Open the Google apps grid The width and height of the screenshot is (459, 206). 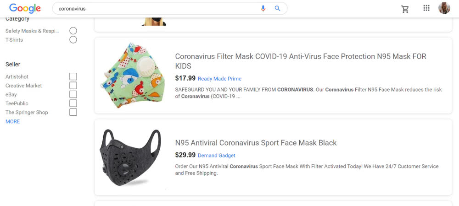(x=426, y=8)
